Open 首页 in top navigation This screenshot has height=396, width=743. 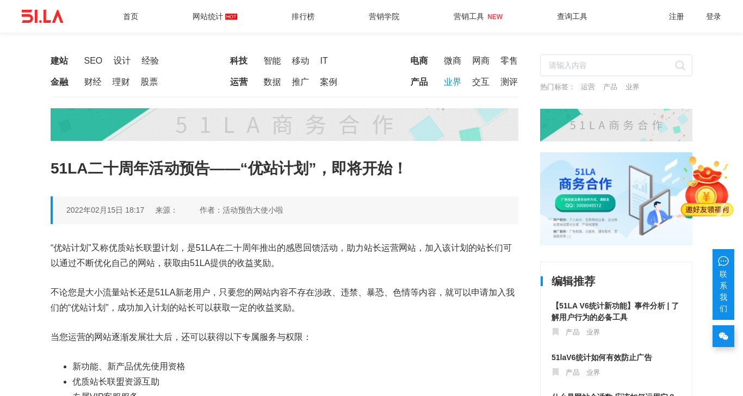(x=131, y=16)
